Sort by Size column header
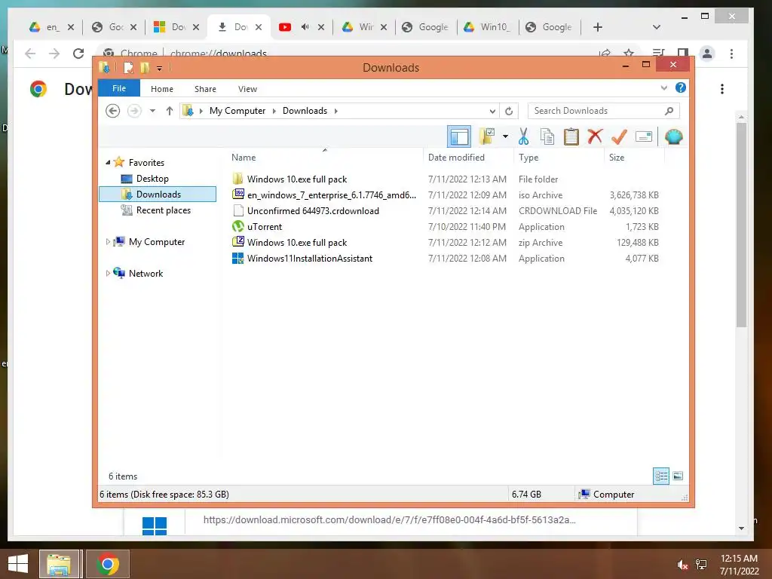The height and width of the screenshot is (579, 772). [x=634, y=157]
